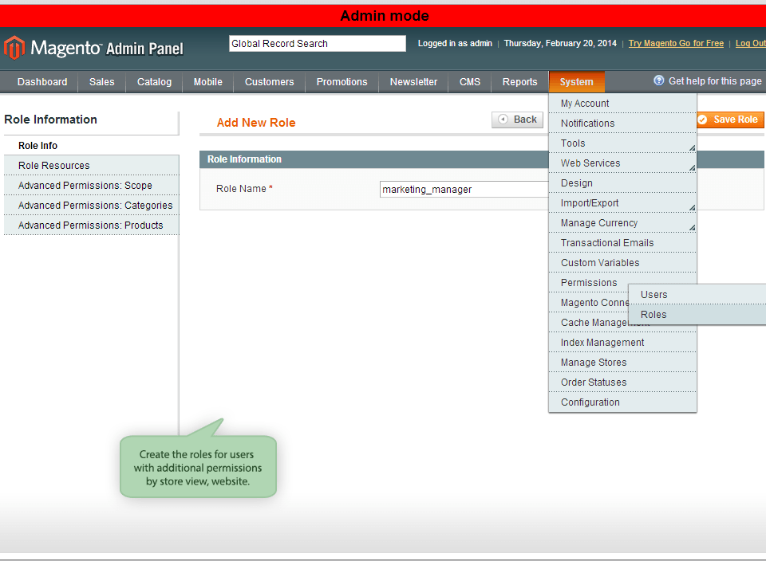Click the Back button
The width and height of the screenshot is (766, 561).
point(517,120)
